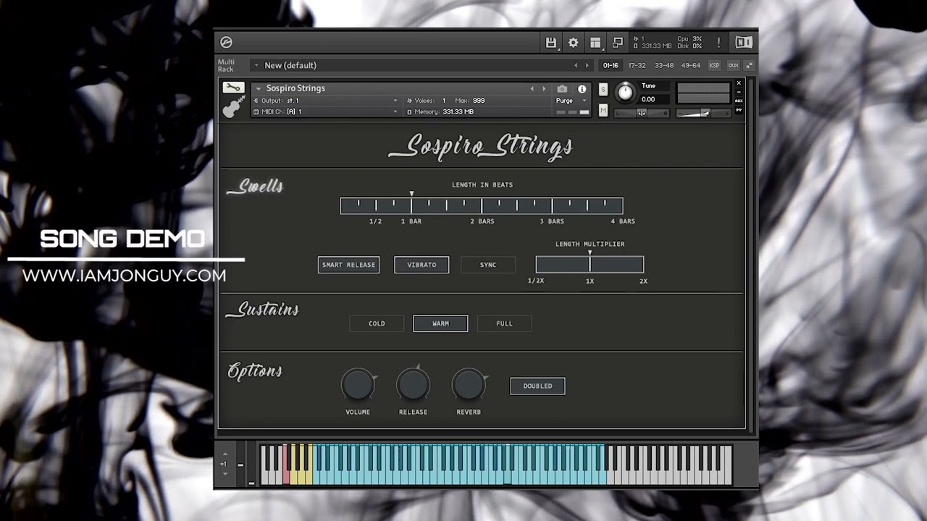Remove instrument with the X button
Screen dimensions: 927x521
click(739, 83)
